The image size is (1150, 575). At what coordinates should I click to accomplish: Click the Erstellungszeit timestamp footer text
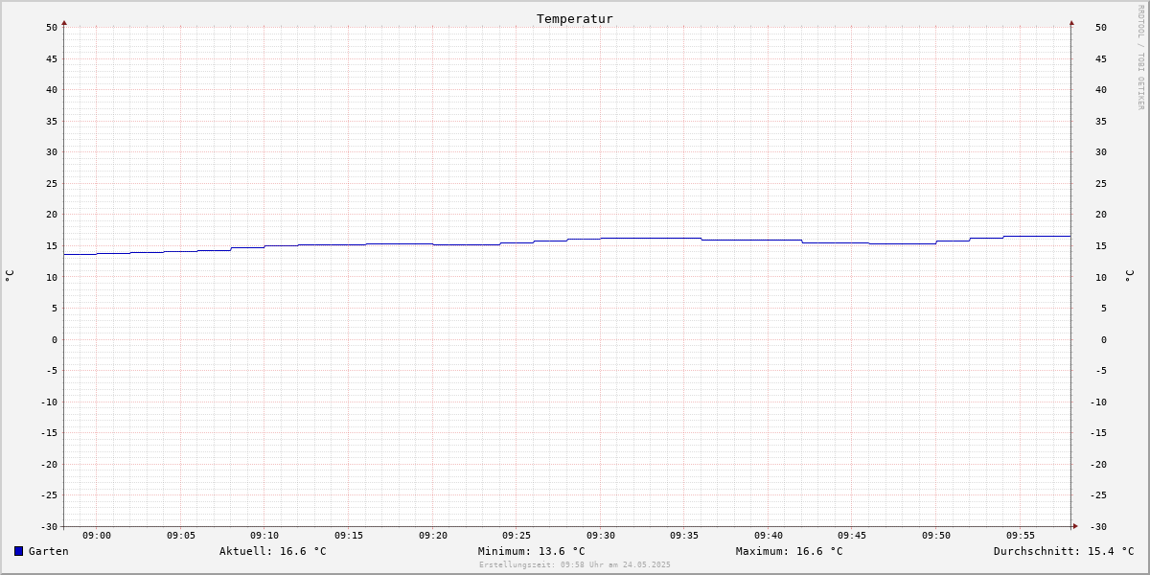(575, 564)
